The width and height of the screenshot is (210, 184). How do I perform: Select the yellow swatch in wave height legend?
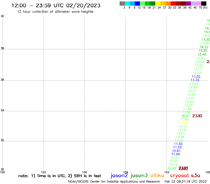158,3
